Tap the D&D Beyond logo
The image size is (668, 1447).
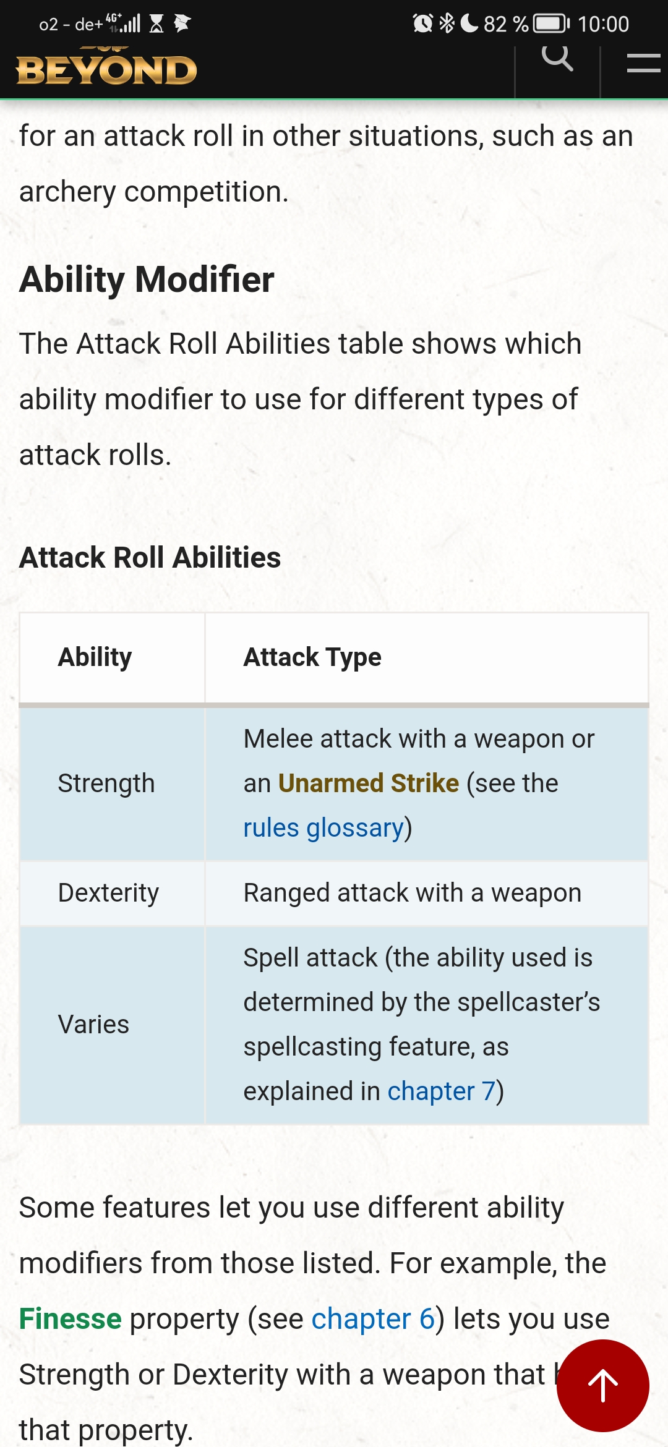(x=106, y=69)
